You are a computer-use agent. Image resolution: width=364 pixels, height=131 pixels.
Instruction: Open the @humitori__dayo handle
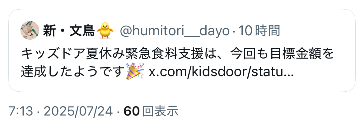click(x=175, y=30)
